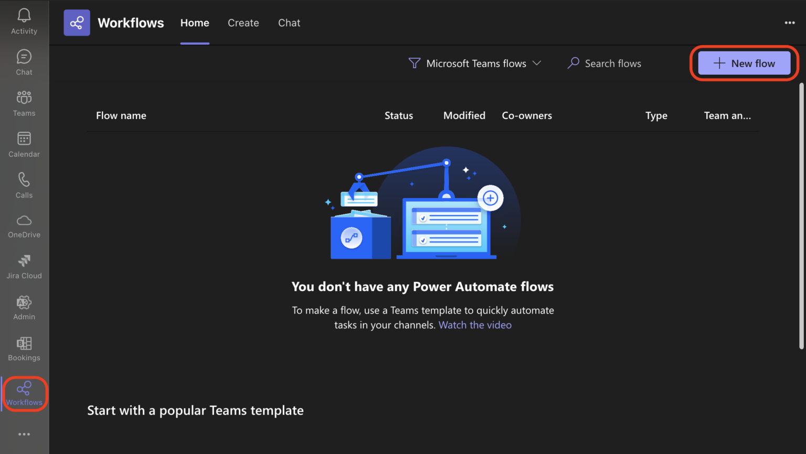Image resolution: width=806 pixels, height=454 pixels.
Task: Select Workflows in the sidebar
Action: 24,394
